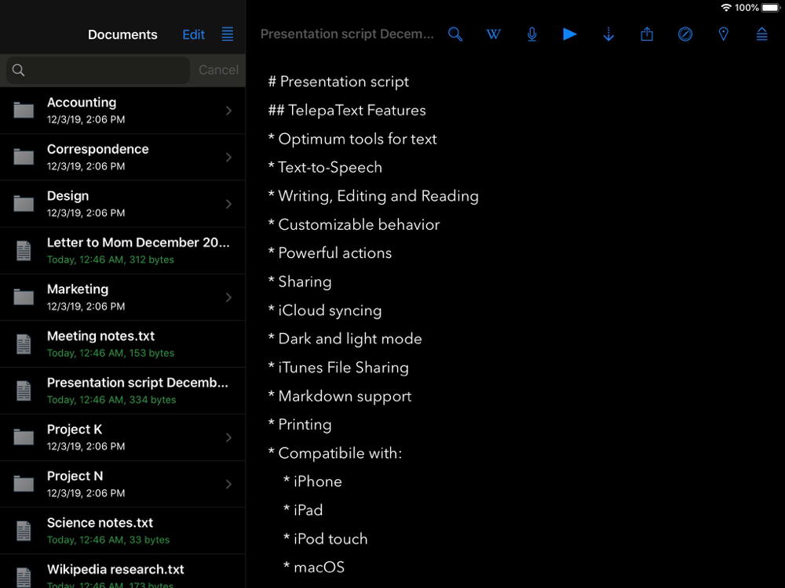785x588 pixels.
Task: Open the Design folder name
Action: 68,196
